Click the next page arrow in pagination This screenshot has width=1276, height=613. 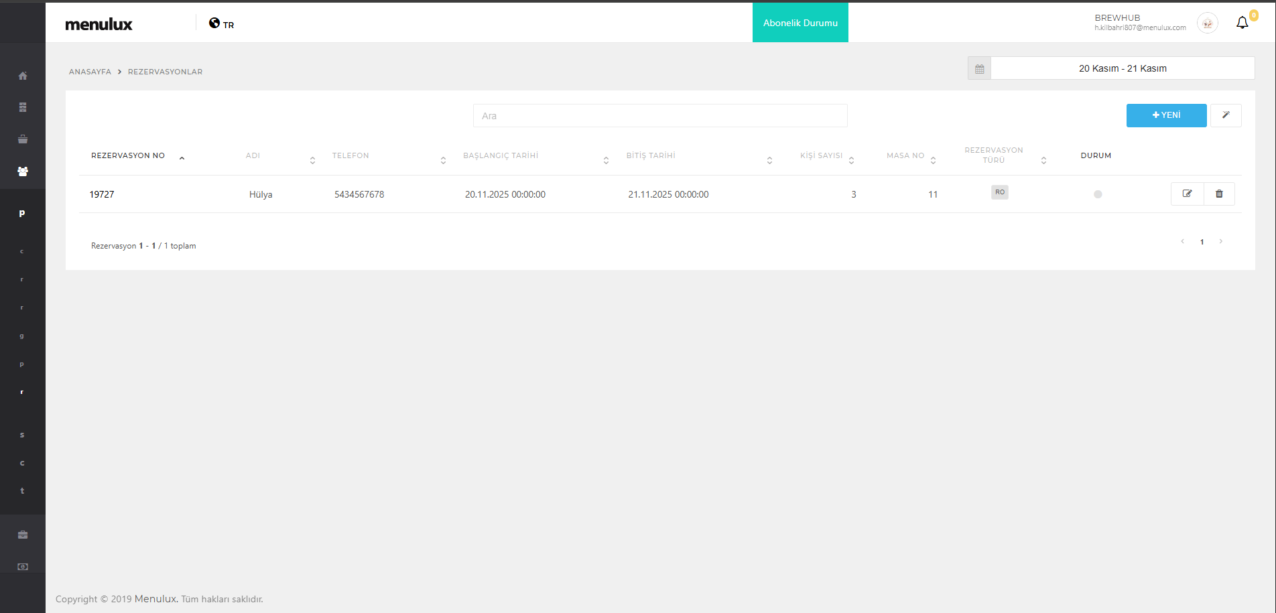click(1220, 241)
